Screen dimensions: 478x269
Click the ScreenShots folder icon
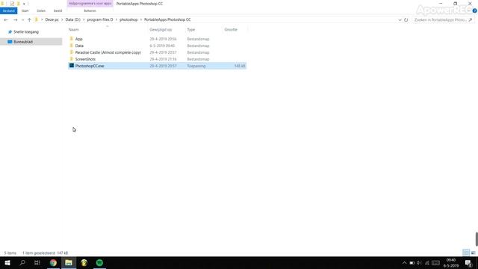coord(72,59)
